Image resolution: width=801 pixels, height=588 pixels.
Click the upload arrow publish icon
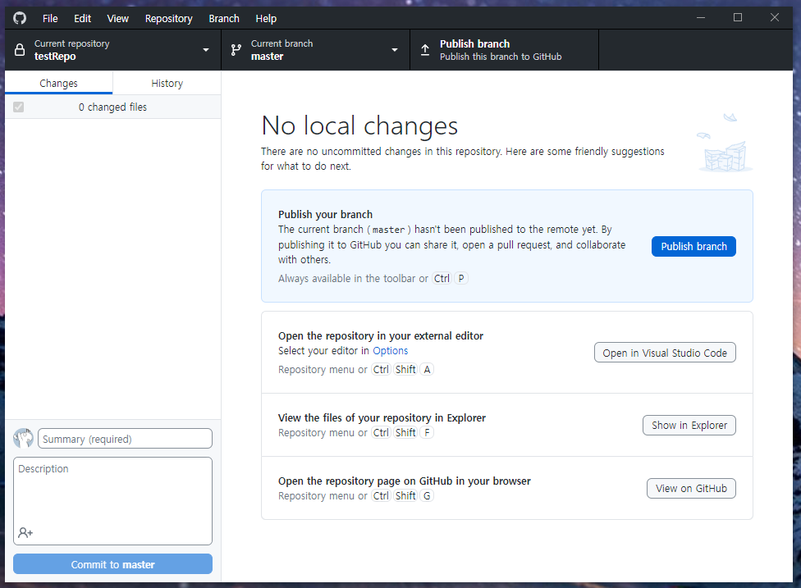[x=425, y=49]
